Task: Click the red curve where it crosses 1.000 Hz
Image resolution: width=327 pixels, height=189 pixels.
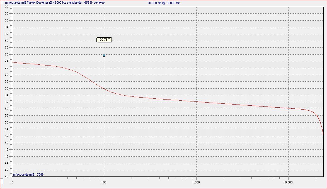Action: 196,102
